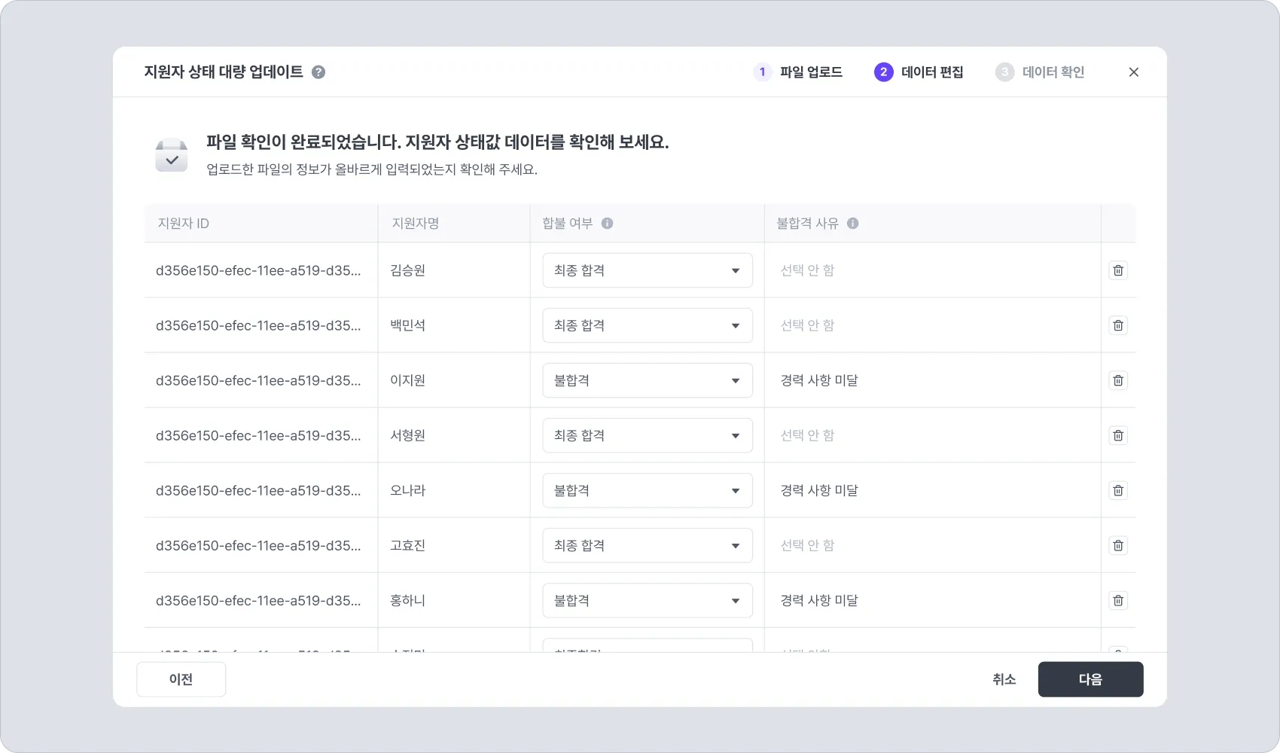
Task: Click trash icon for 이지원 row
Action: (1118, 380)
